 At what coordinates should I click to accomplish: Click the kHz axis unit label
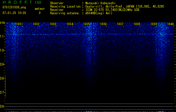coord(3,23)
